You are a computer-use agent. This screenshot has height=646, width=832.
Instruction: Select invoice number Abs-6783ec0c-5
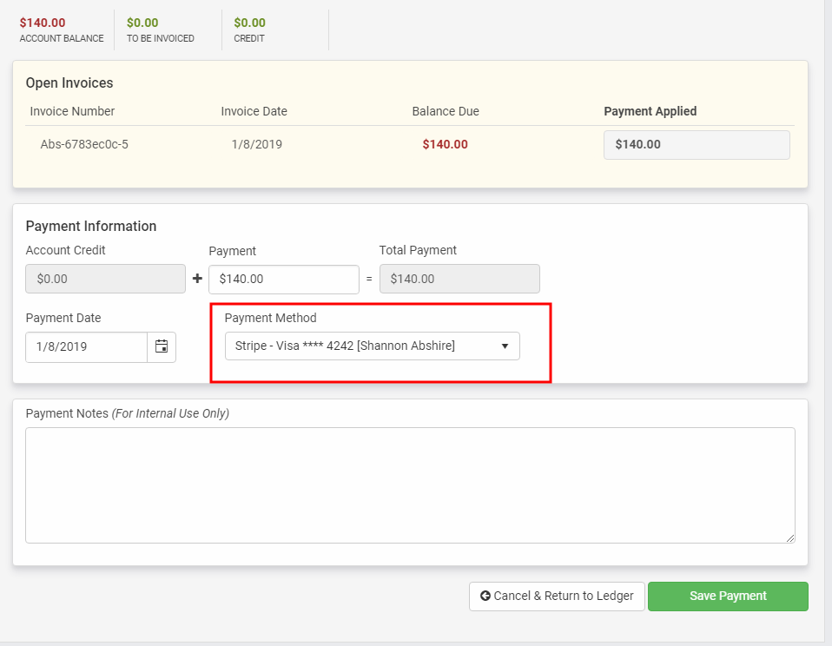click(84, 144)
